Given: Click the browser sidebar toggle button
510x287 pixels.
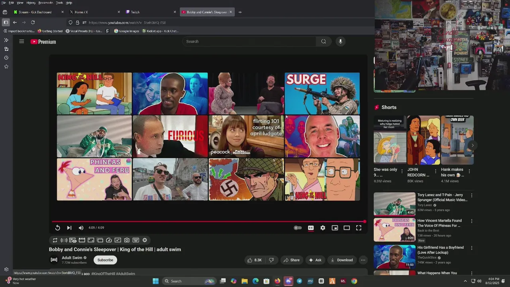Looking at the screenshot, I should point(6,22).
